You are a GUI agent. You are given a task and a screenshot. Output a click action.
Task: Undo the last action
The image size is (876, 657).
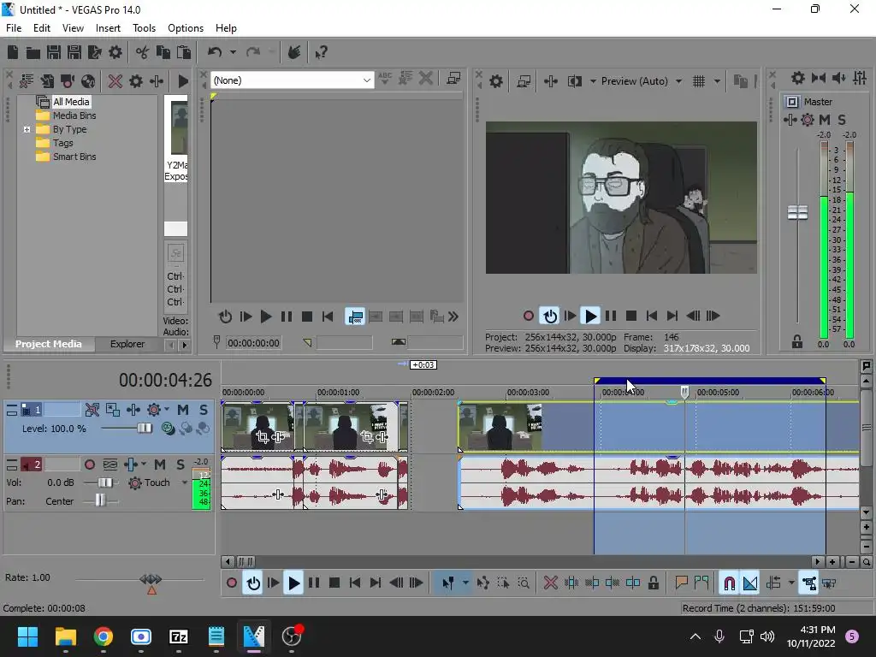(x=215, y=52)
